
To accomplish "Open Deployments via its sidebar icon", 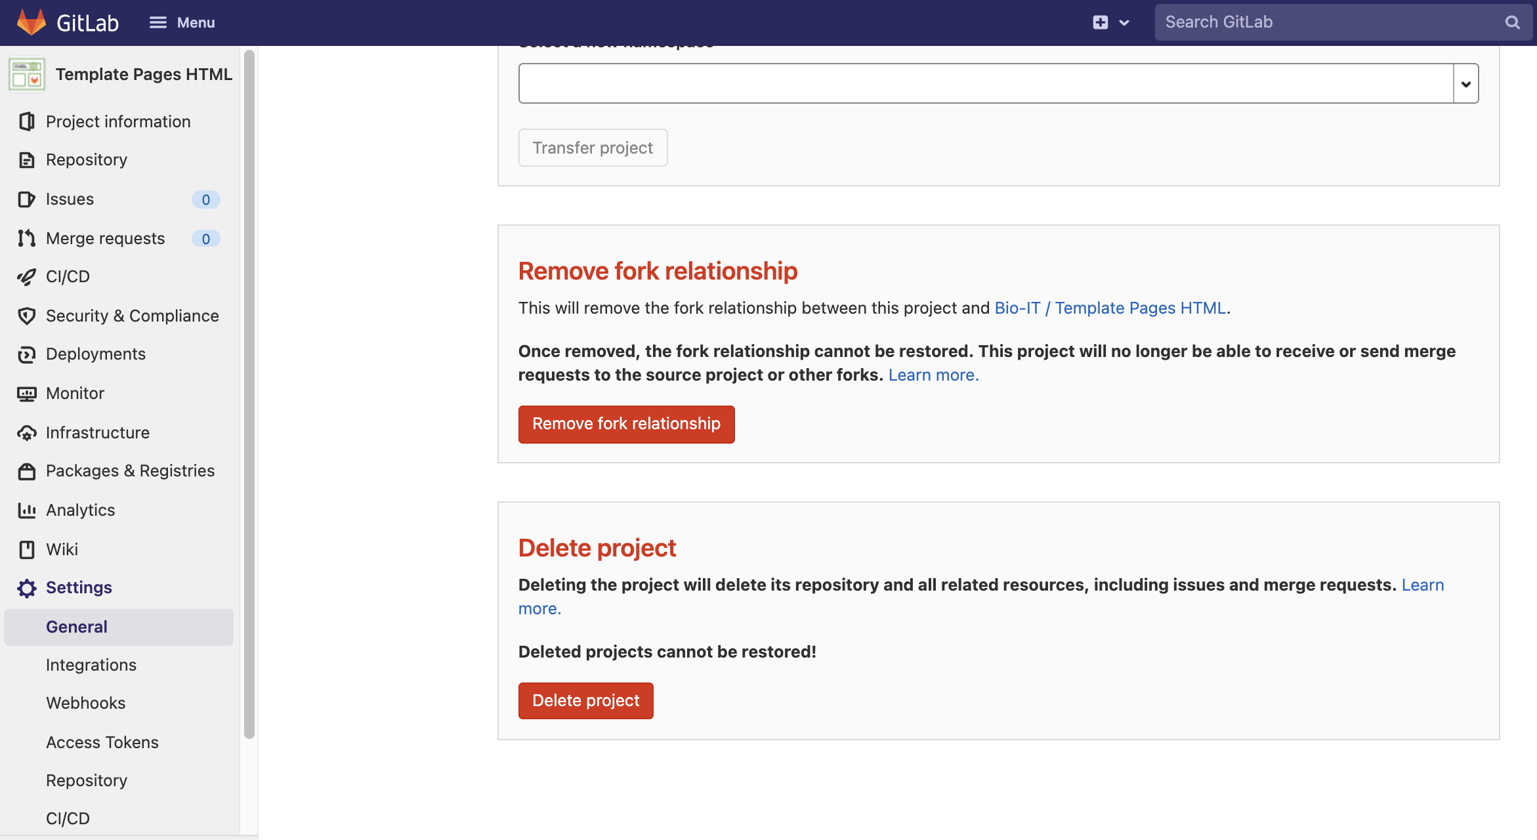I will click(x=26, y=354).
